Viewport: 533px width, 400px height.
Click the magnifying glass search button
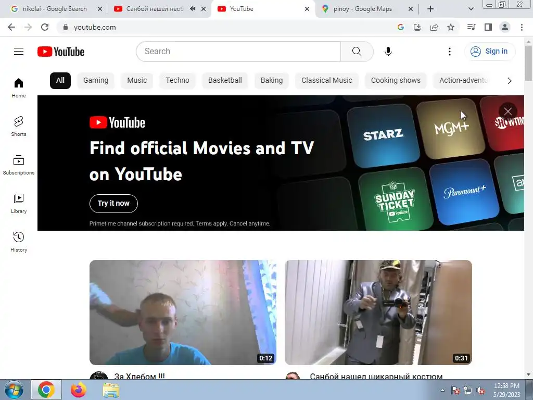(x=357, y=52)
